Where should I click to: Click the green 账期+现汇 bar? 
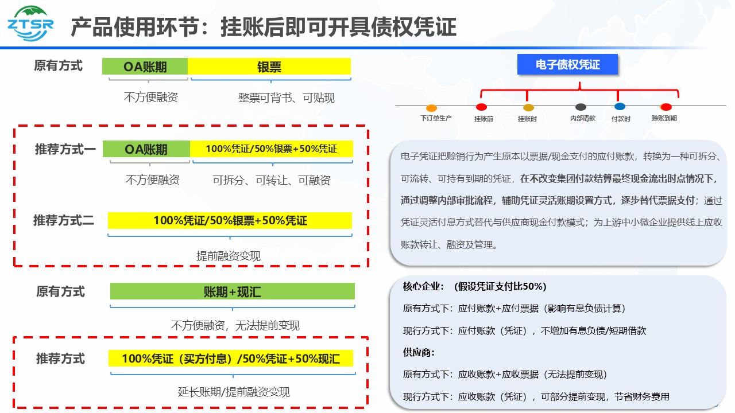point(233,292)
